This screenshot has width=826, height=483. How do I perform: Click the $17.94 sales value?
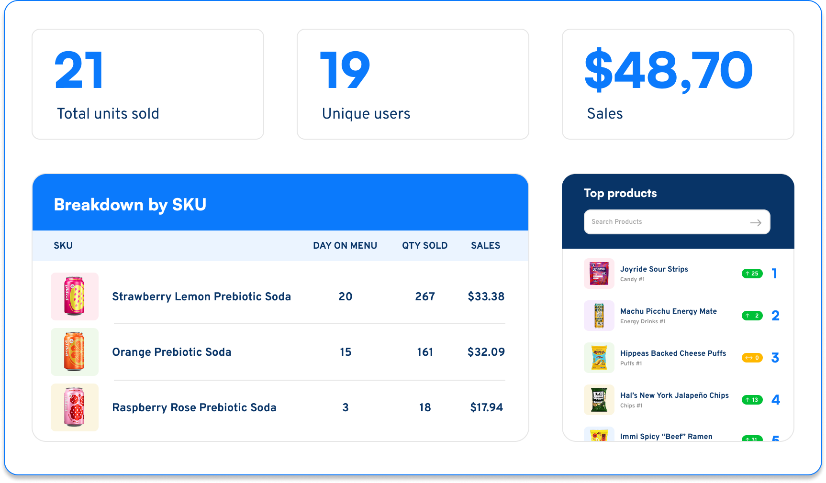[x=487, y=407]
